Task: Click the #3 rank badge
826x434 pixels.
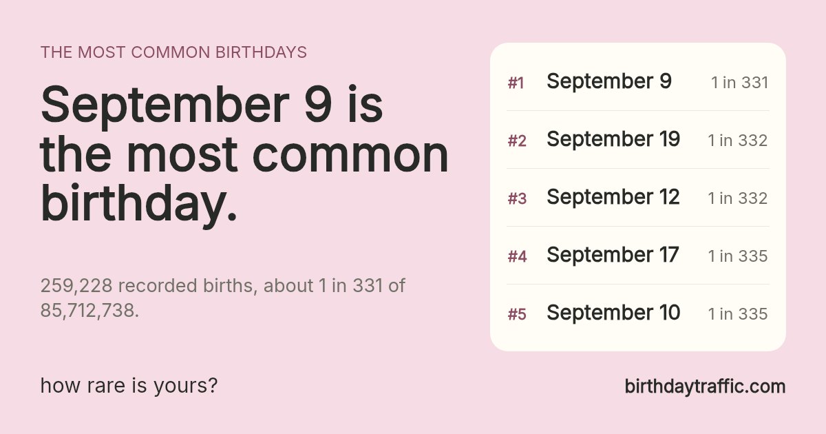Action: [x=517, y=199]
